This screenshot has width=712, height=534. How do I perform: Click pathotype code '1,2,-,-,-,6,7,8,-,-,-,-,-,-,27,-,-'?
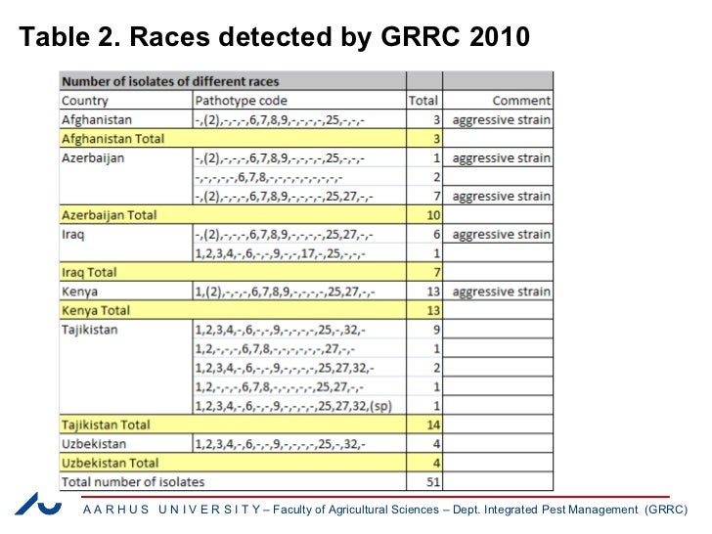275,349
